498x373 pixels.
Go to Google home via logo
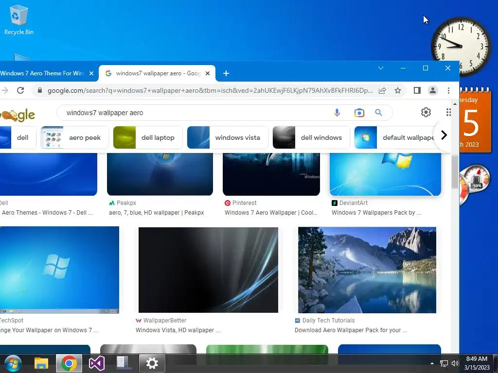coord(18,116)
